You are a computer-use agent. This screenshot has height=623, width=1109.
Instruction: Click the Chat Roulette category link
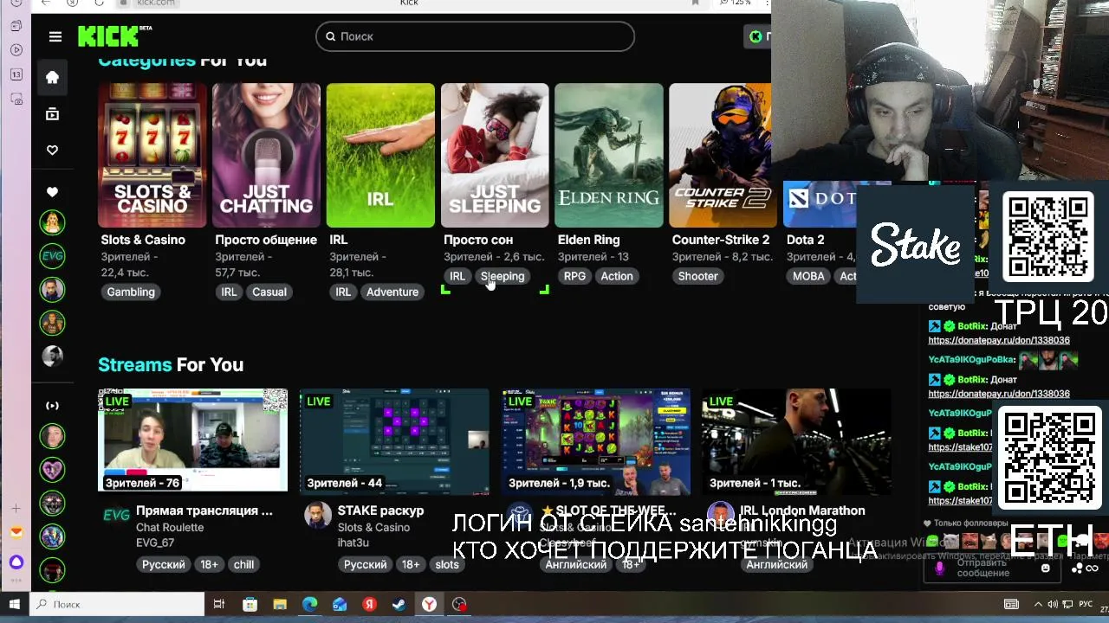(170, 527)
